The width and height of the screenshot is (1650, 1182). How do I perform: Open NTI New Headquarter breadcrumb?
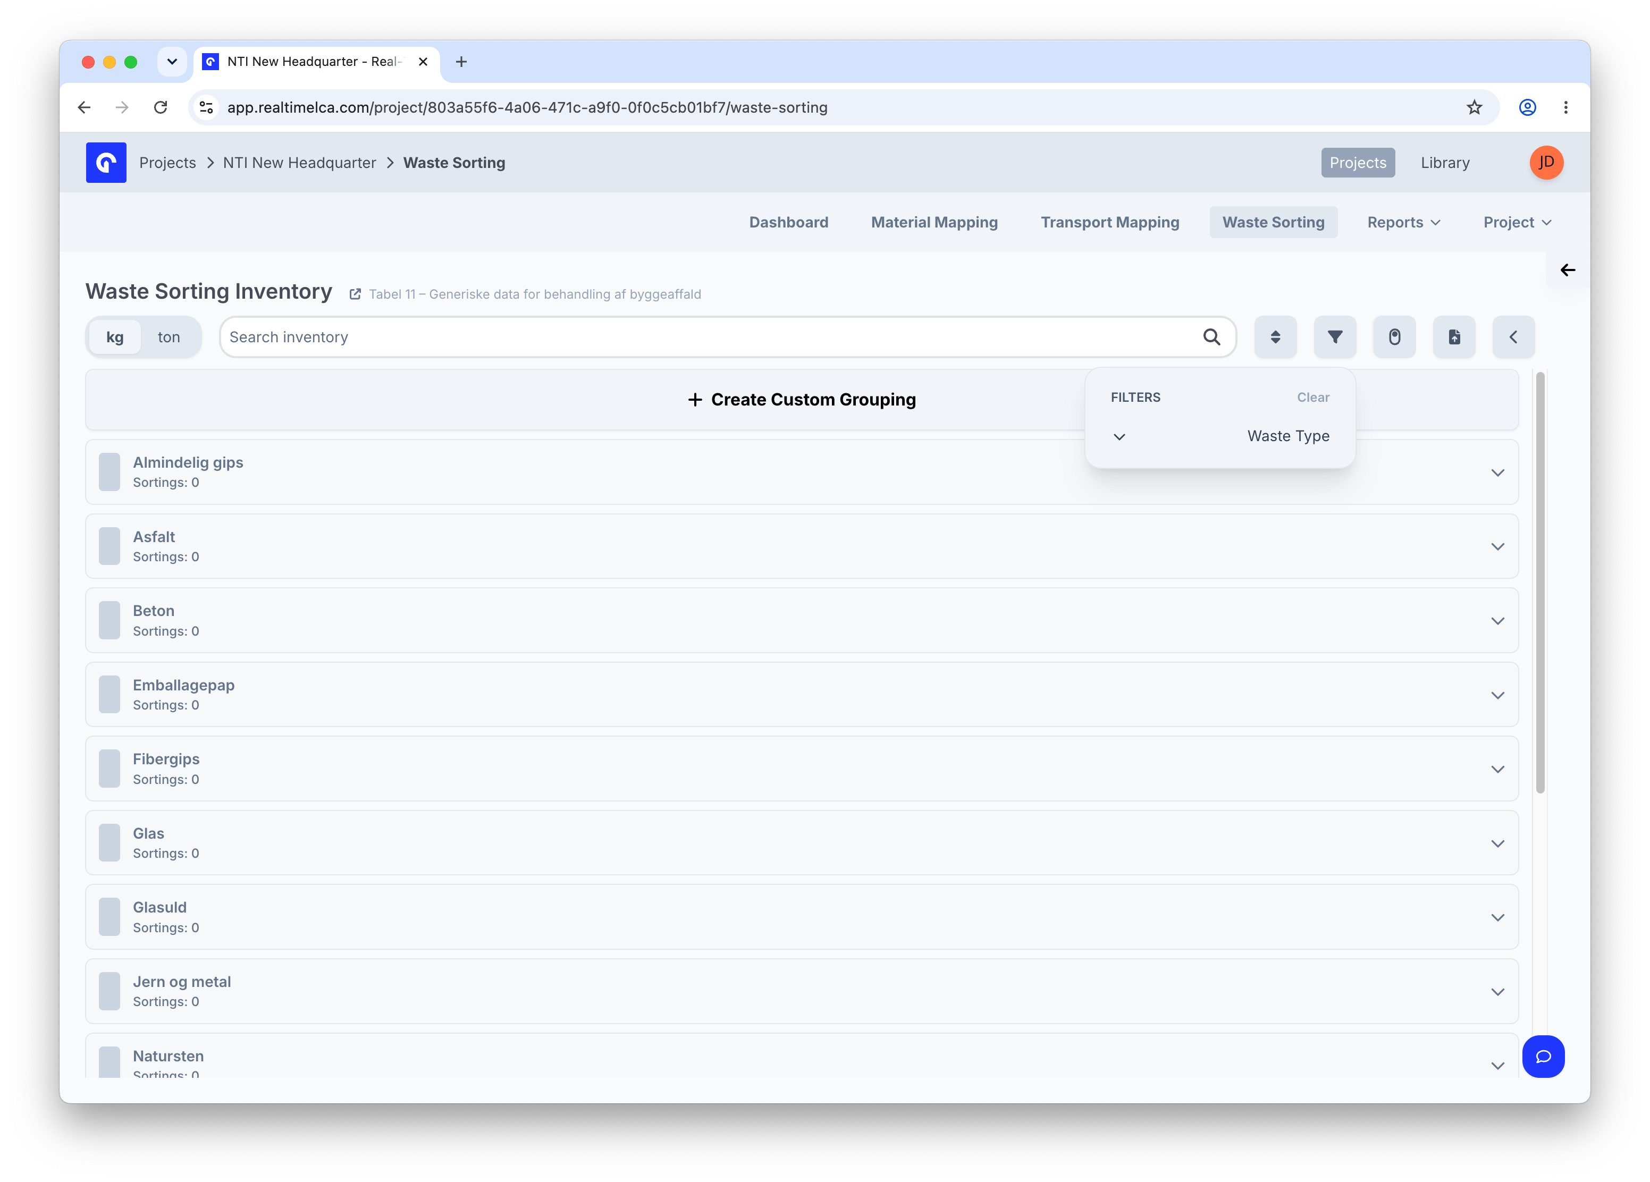tap(299, 162)
